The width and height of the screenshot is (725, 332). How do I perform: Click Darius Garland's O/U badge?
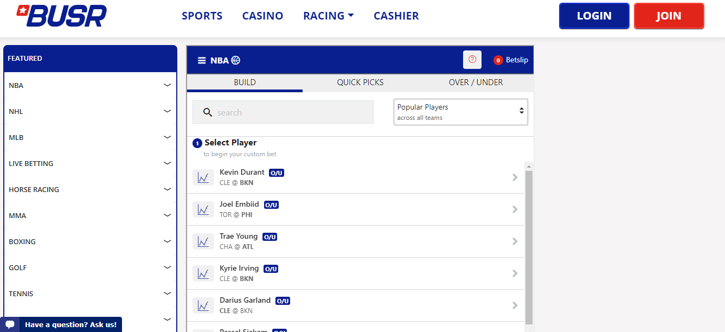pyautogui.click(x=283, y=301)
